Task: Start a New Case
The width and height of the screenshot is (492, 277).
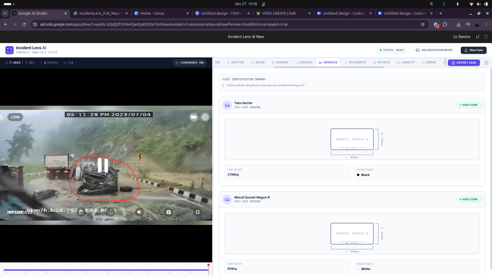Action: 473,50
